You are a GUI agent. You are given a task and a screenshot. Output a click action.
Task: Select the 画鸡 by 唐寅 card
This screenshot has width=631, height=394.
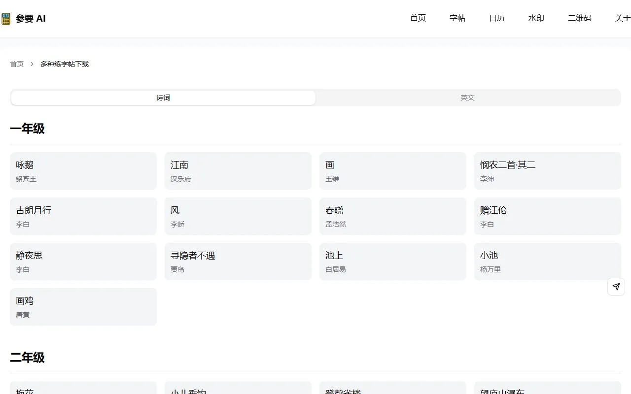coord(83,306)
